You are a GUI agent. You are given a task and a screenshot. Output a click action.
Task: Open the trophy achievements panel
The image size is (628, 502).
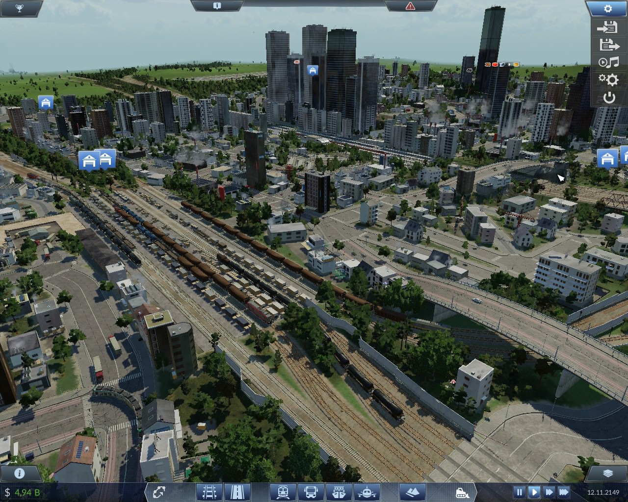pyautogui.click(x=20, y=8)
